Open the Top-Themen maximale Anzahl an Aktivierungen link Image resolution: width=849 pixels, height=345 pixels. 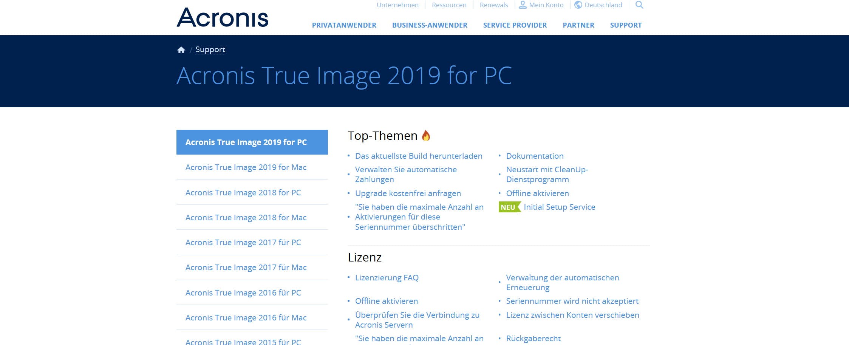click(419, 217)
